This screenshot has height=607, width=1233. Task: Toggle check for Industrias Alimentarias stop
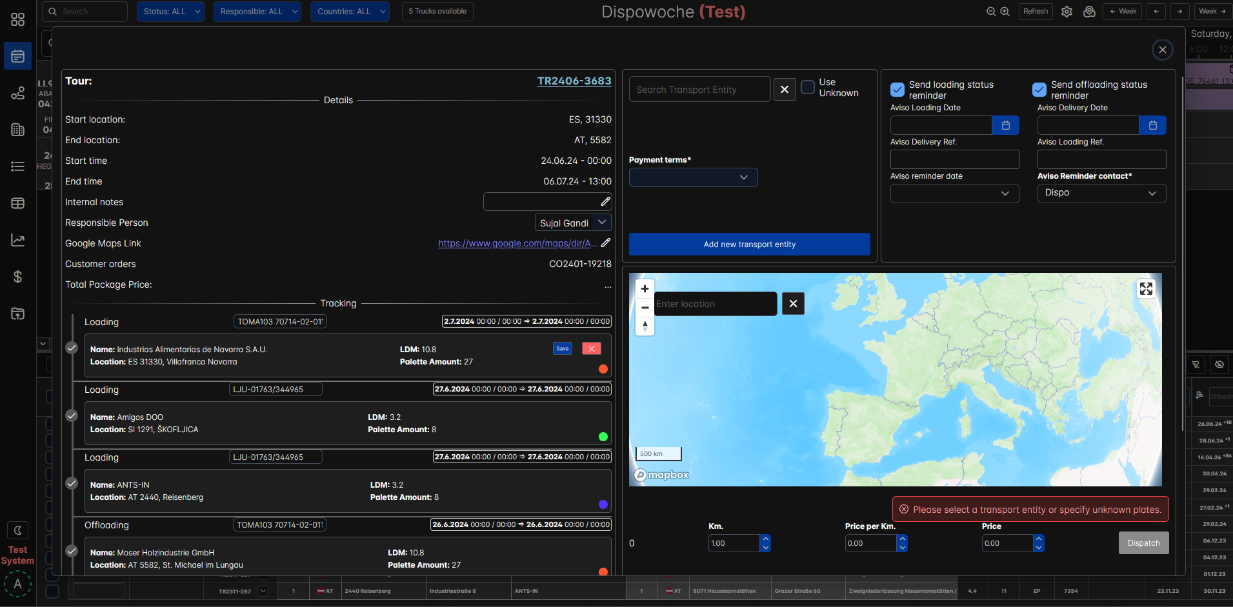point(72,348)
